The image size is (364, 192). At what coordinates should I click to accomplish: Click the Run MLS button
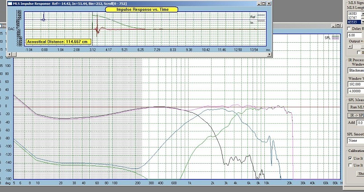(x=355, y=107)
